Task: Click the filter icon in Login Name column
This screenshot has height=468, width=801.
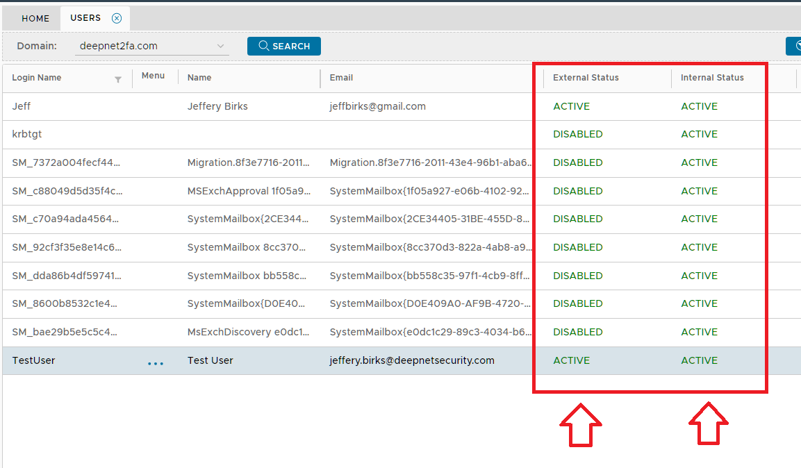Action: tap(118, 79)
